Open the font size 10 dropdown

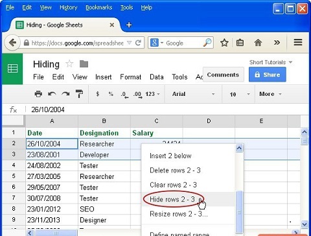click(239, 94)
